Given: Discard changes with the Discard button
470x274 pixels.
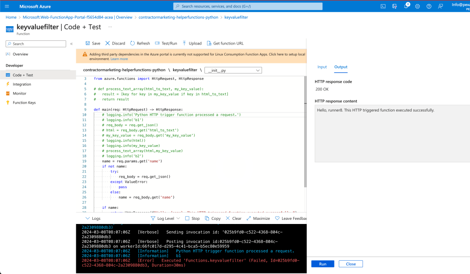Looking at the screenshot, I should coord(115,44).
